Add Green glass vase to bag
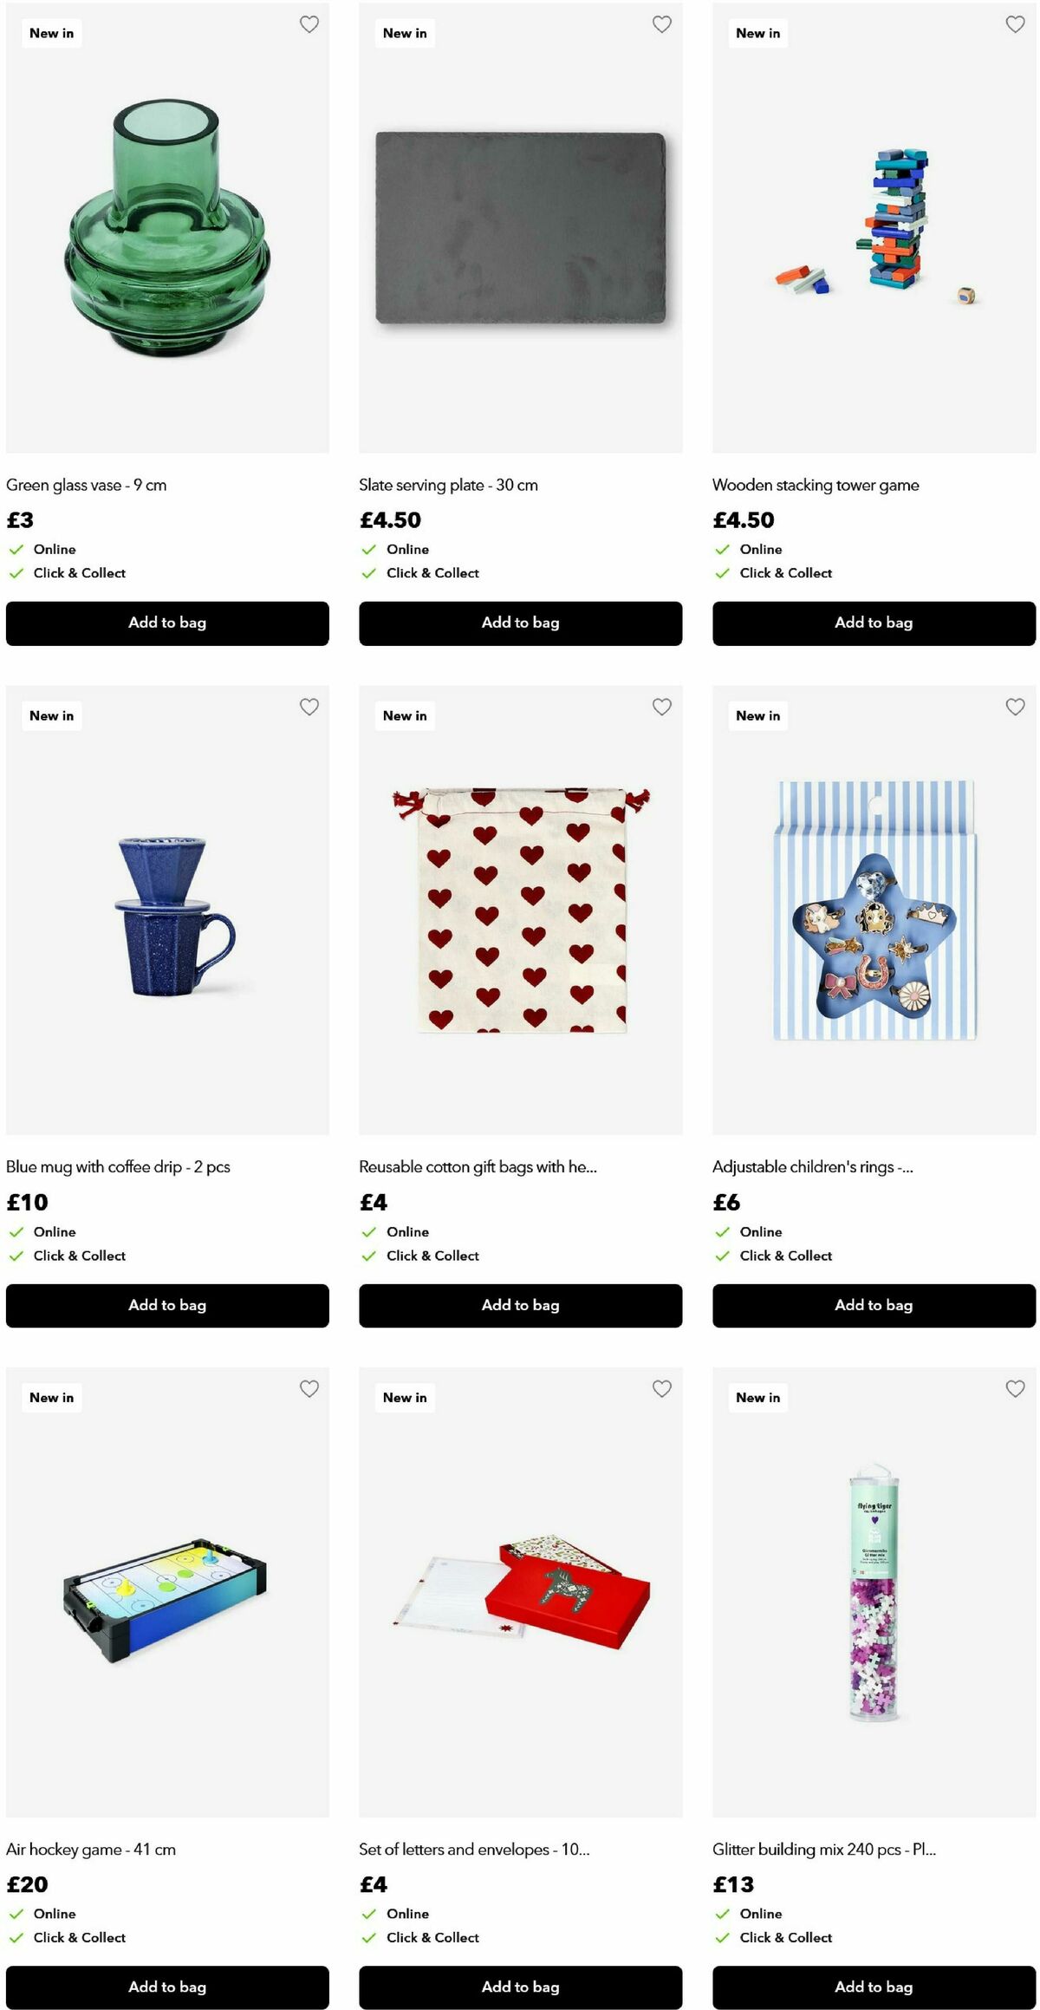This screenshot has width=1040, height=2010. coord(167,623)
